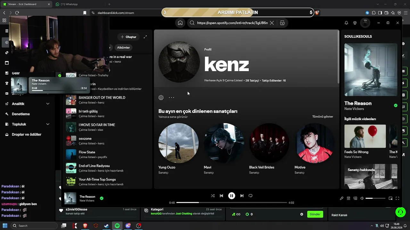Click the Windows Start button
This screenshot has width=410, height=230.
coord(5,226)
